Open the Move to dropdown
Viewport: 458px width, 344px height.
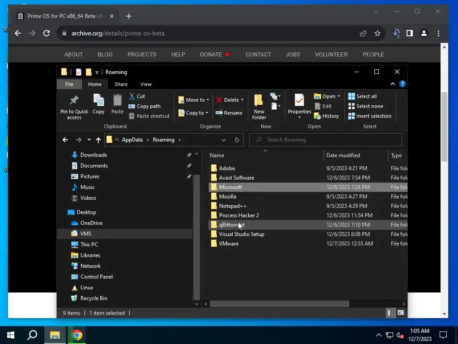pyautogui.click(x=194, y=100)
